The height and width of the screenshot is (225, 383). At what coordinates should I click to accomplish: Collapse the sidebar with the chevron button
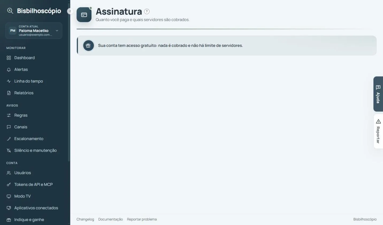click(x=70, y=11)
